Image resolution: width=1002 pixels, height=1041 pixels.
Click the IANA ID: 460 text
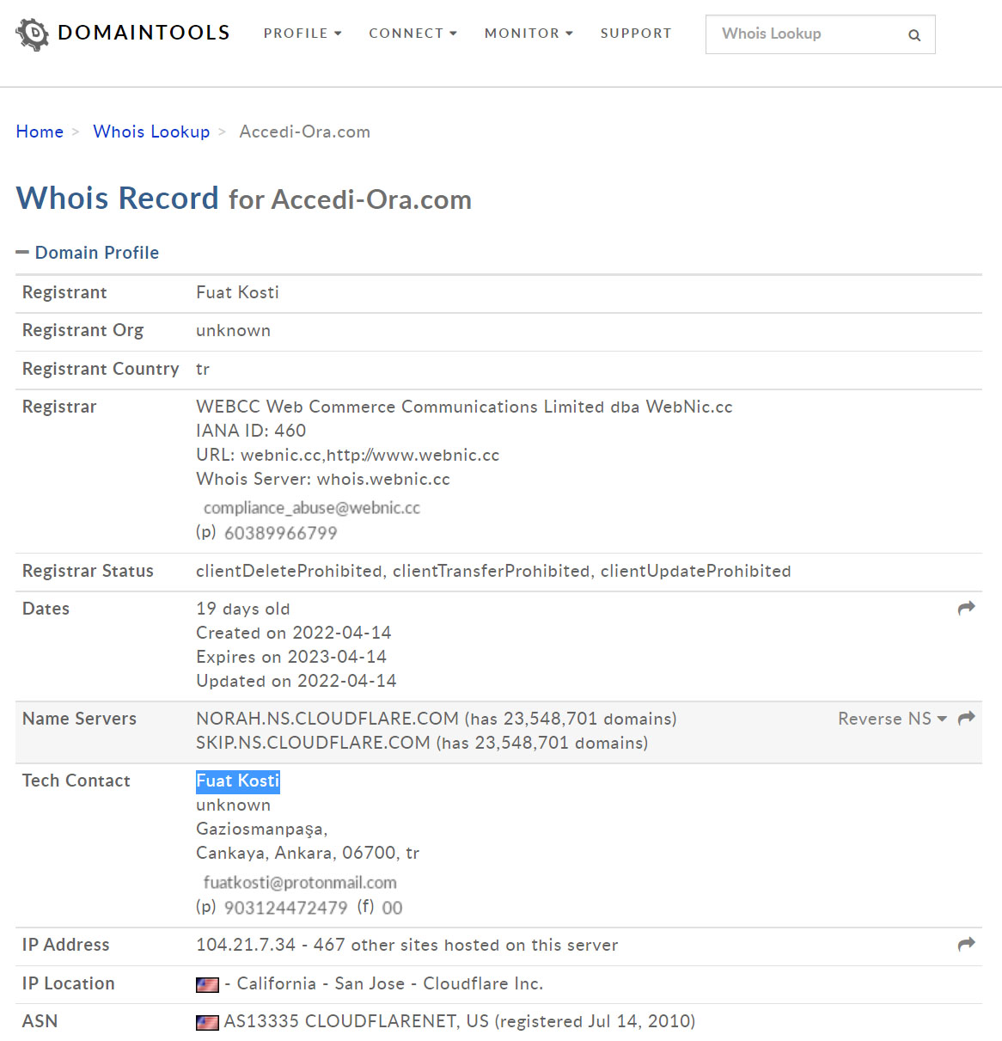(x=251, y=431)
